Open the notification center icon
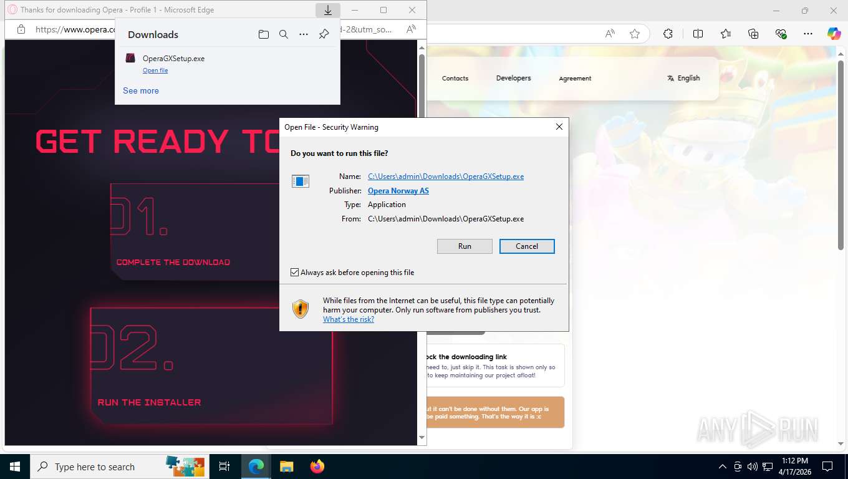Image resolution: width=848 pixels, height=479 pixels. (827, 467)
